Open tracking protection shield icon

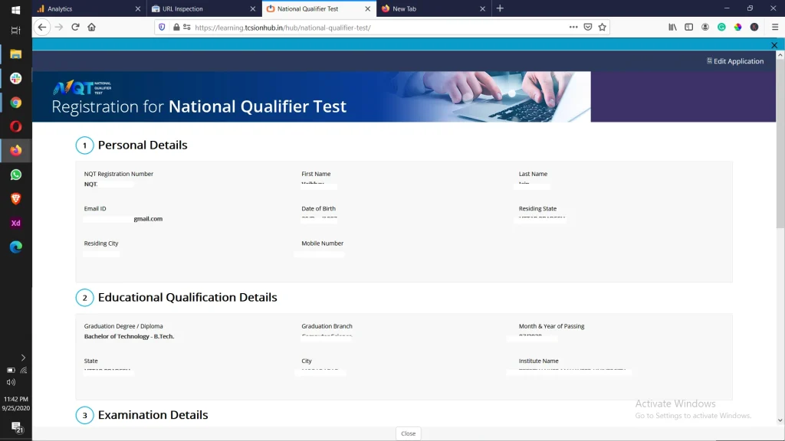click(162, 27)
